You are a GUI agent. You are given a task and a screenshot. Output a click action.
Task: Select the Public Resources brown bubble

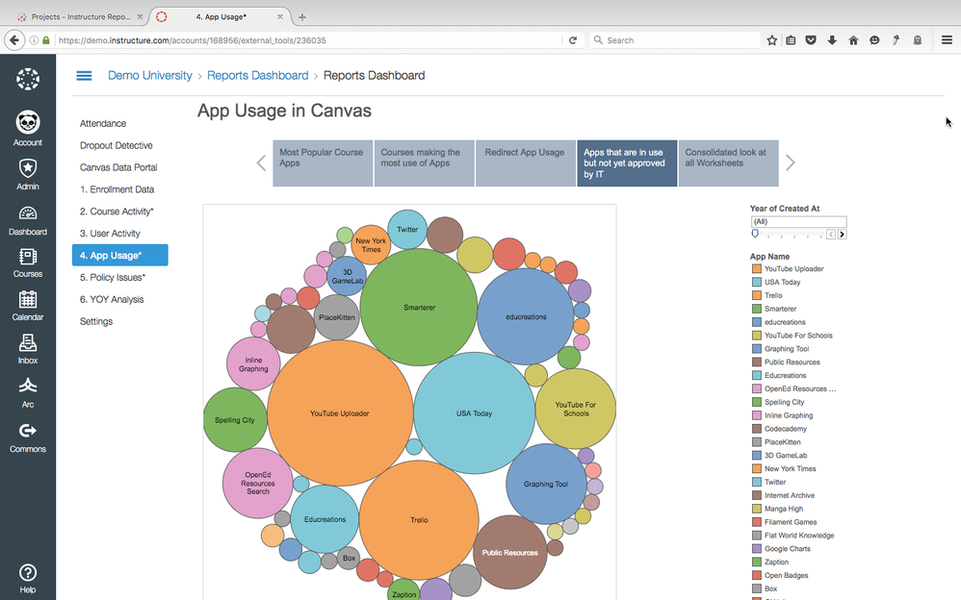point(510,552)
